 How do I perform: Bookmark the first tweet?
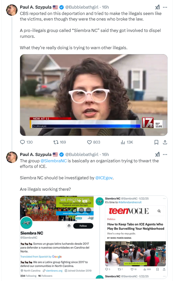tap(156, 142)
